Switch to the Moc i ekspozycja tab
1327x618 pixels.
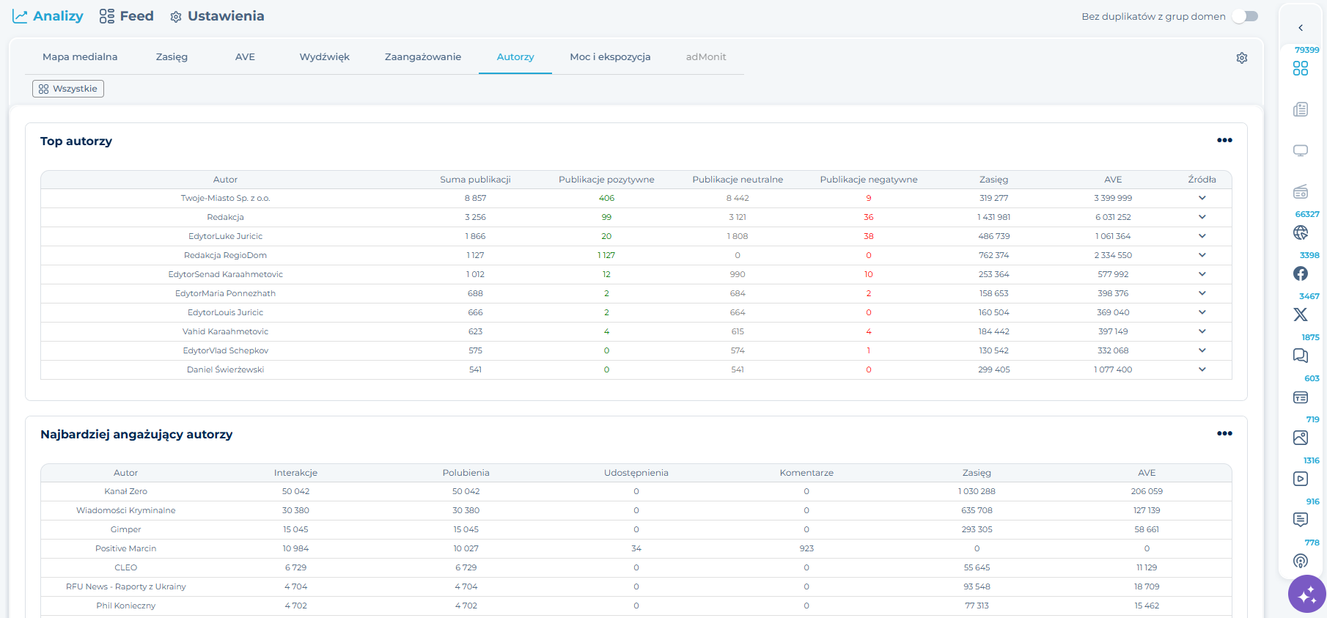[610, 56]
